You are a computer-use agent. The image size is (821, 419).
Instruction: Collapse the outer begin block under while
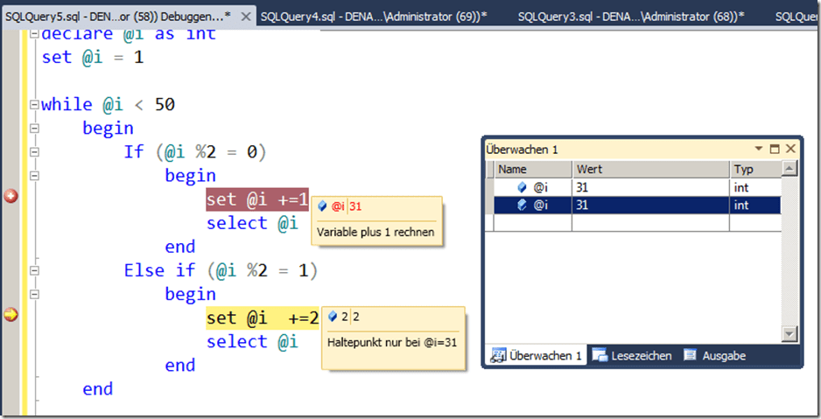(x=34, y=129)
